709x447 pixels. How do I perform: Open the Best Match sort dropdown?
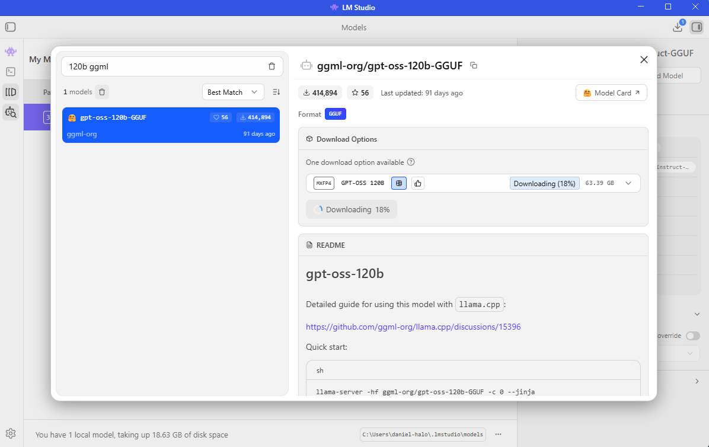point(233,92)
